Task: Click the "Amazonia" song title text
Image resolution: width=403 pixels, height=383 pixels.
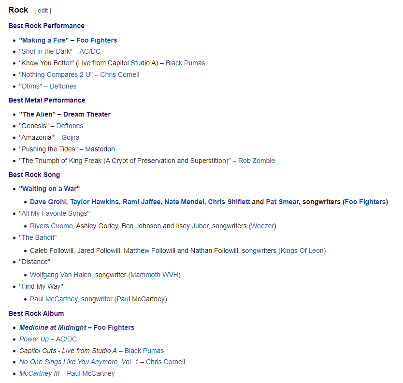Action: [x=37, y=138]
